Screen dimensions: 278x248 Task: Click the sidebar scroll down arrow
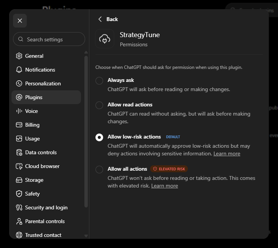(86, 236)
